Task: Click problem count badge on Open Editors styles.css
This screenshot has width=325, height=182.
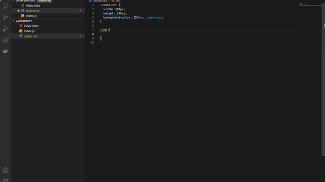Action: click(x=80, y=11)
